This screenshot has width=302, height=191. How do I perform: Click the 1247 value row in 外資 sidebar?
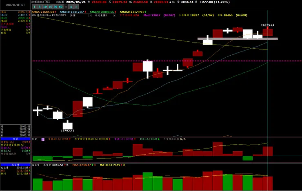[16, 148]
